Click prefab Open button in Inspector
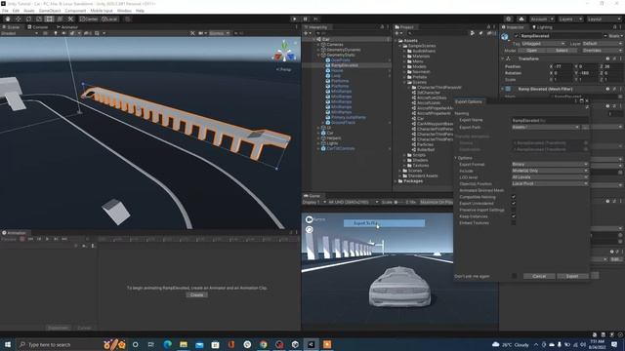This screenshot has width=625, height=351. [x=531, y=51]
